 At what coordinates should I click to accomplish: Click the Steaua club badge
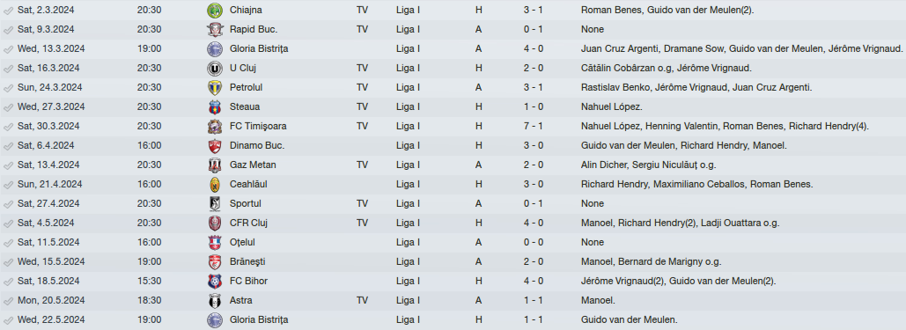point(214,106)
